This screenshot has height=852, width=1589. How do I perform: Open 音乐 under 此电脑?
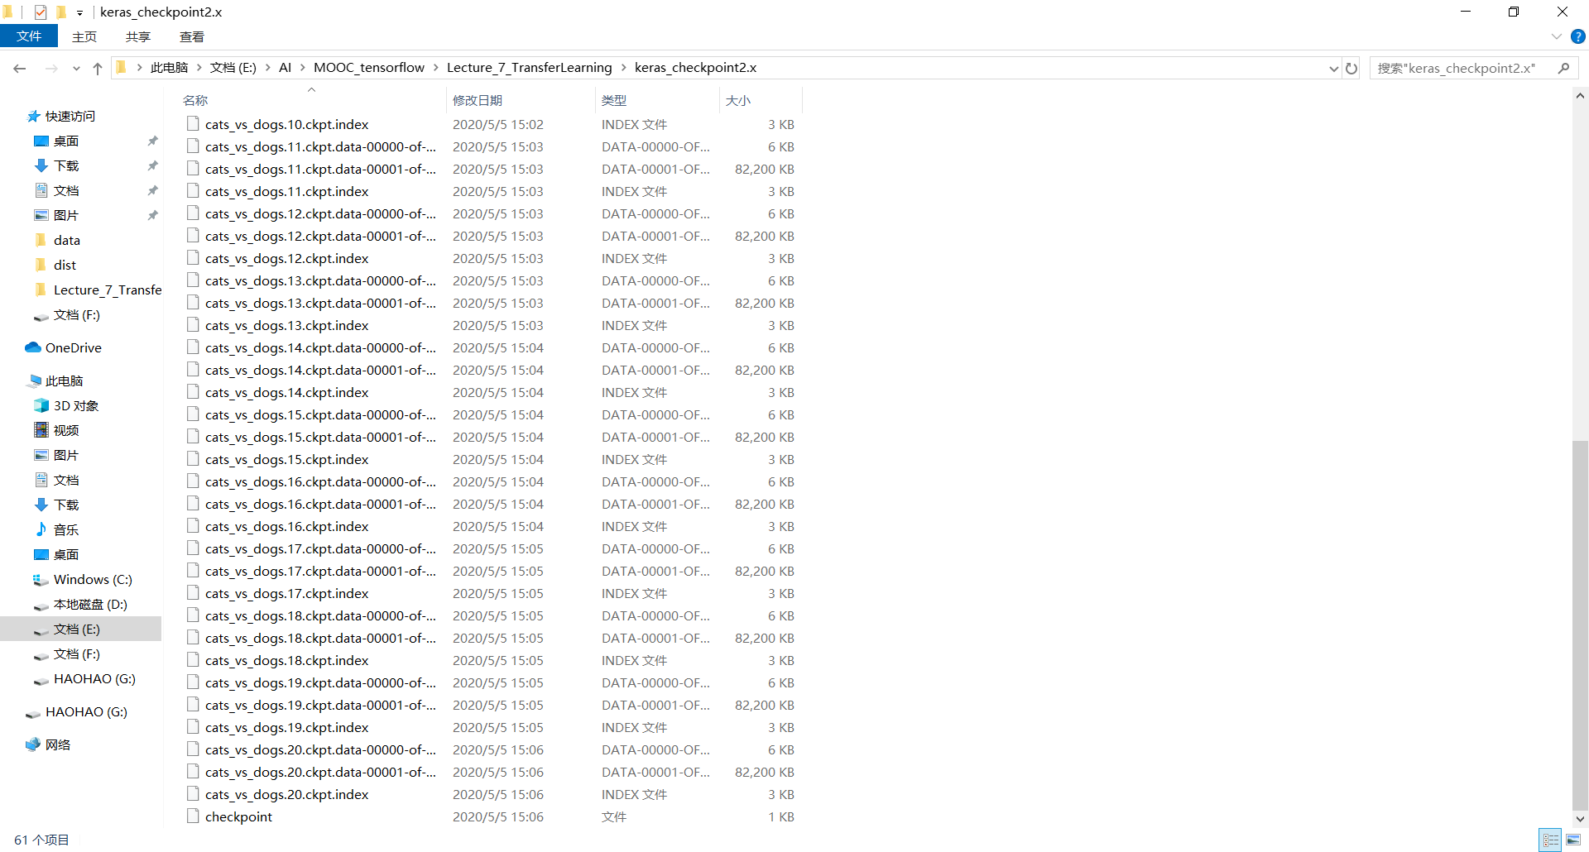pos(66,530)
